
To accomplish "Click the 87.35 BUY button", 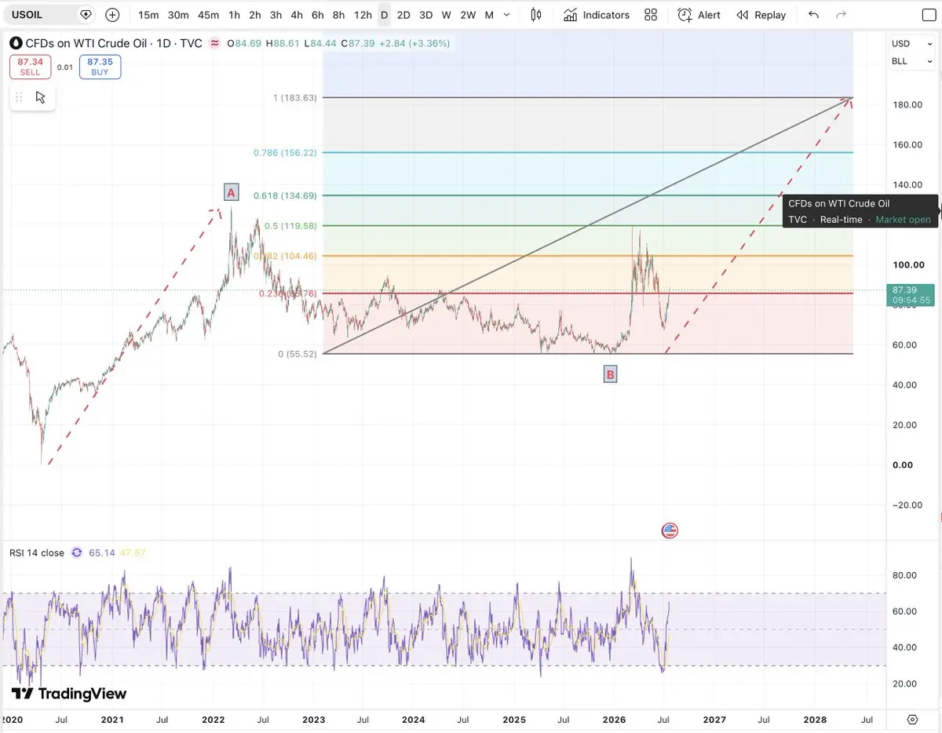I will 100,67.
